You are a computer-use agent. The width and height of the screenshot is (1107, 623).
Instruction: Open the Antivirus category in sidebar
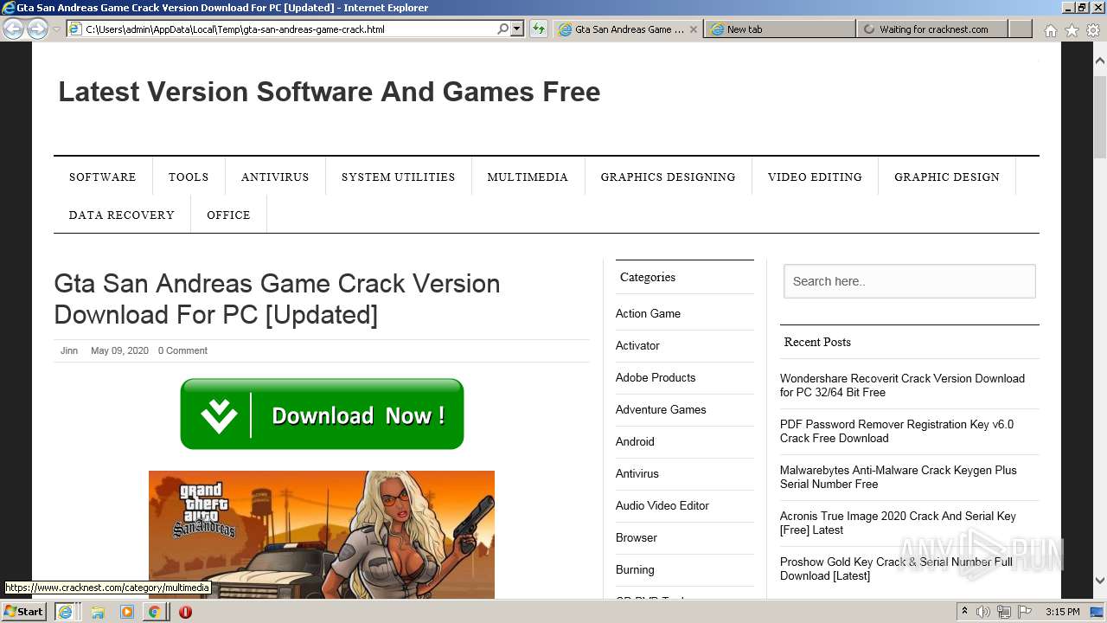pyautogui.click(x=637, y=473)
